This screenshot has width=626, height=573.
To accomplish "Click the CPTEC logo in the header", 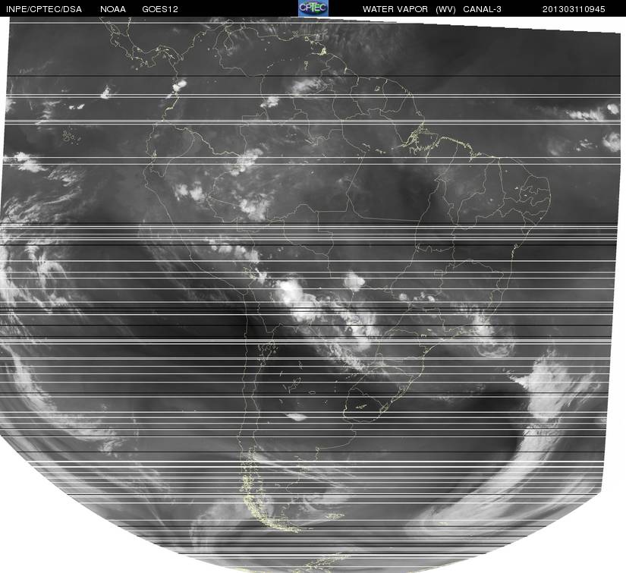I will coord(313,8).
